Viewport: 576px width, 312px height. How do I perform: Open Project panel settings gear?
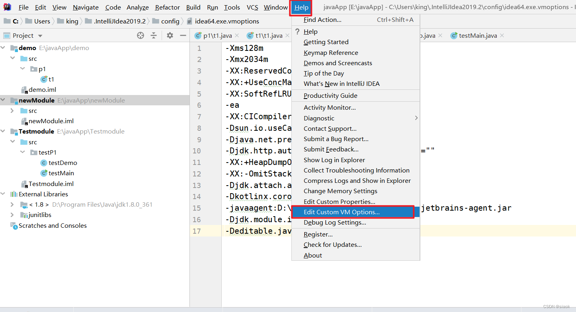170,35
